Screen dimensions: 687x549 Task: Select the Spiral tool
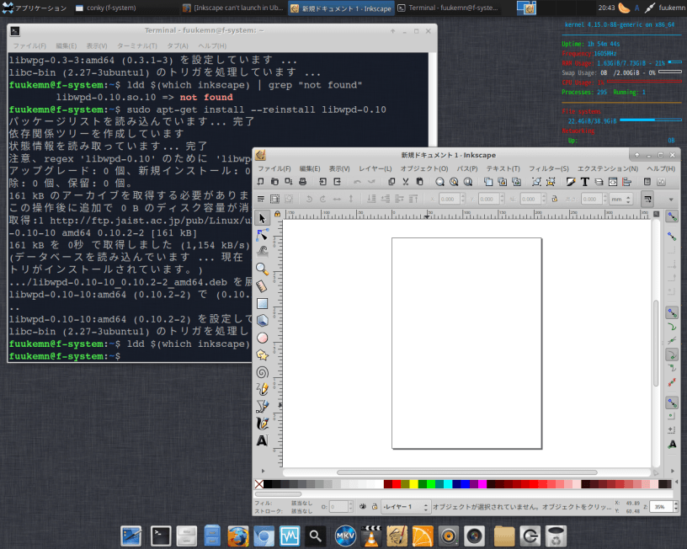click(x=262, y=372)
